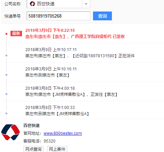Click the 百世快递 logo in dropdown
This screenshot has width=164, height=152.
(32, 4)
